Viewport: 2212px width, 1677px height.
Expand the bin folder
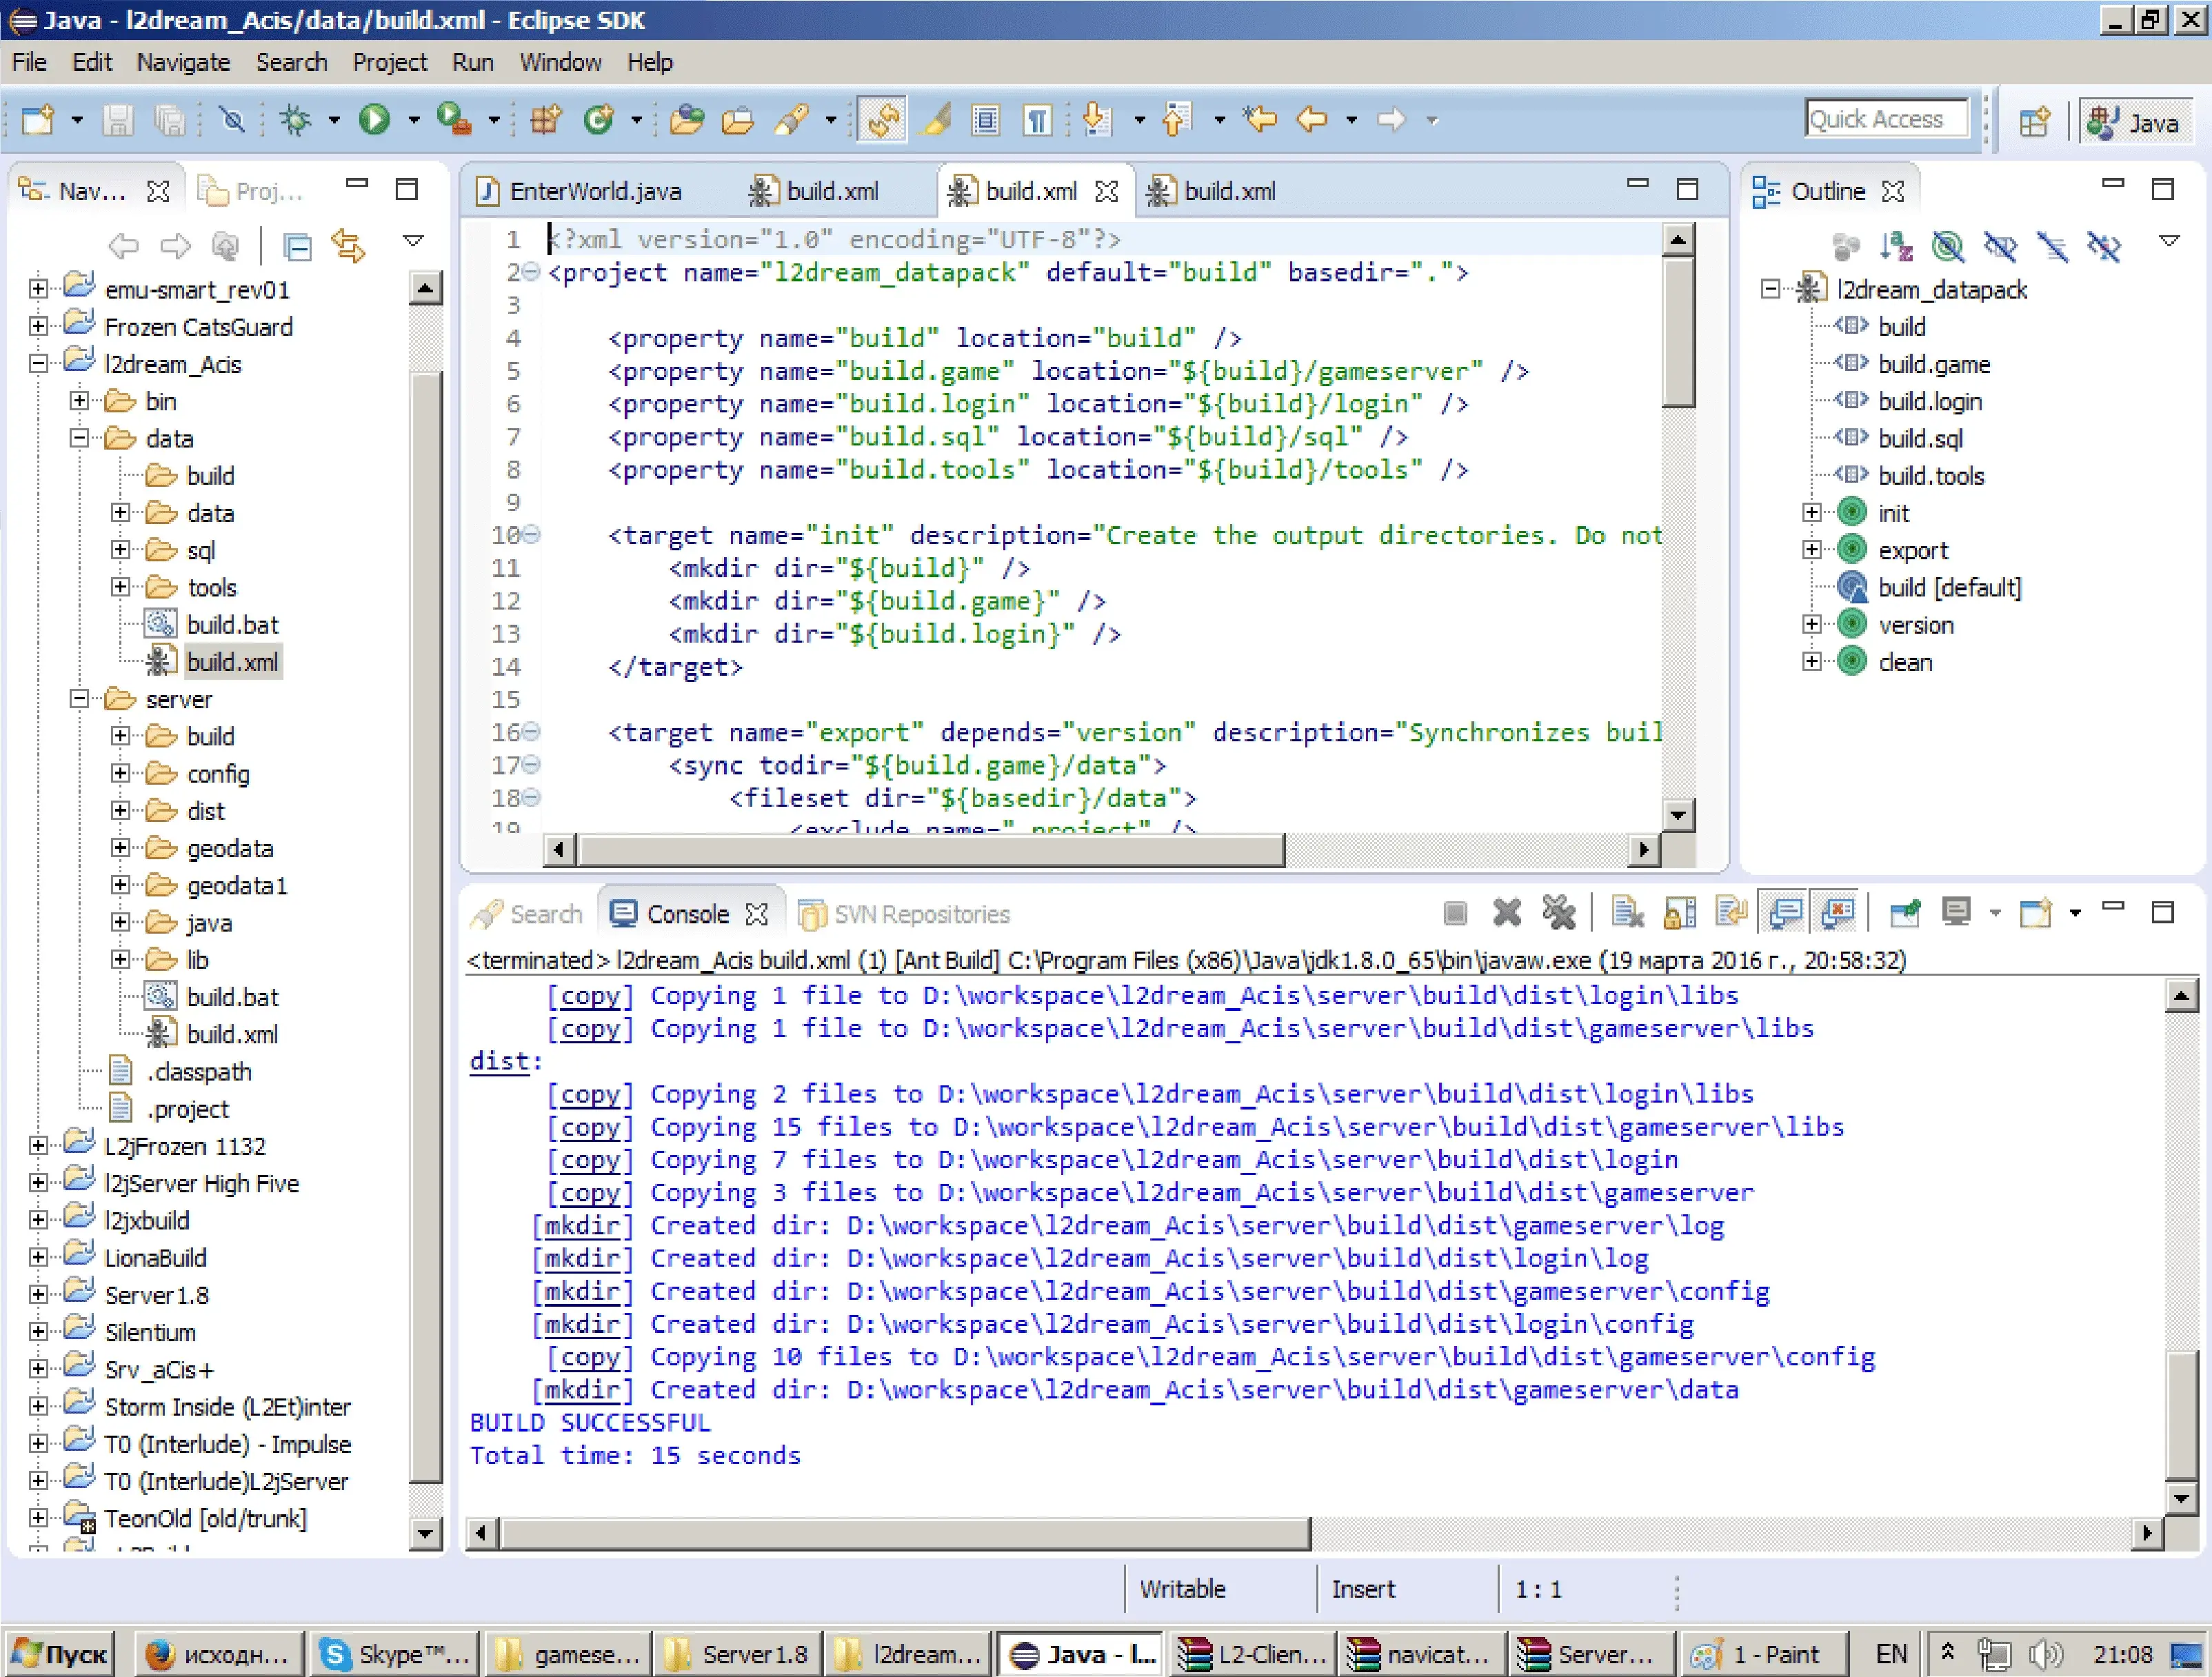point(79,401)
